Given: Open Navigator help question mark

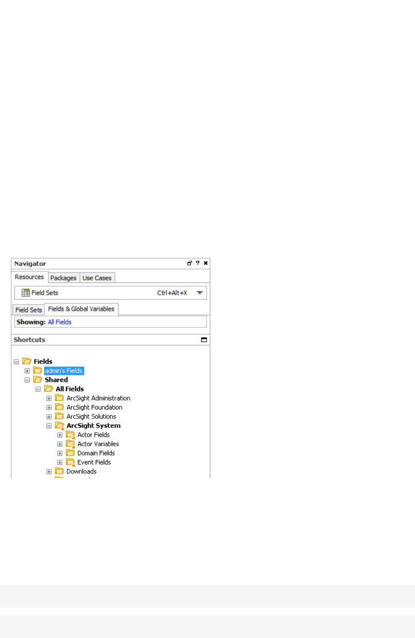Looking at the screenshot, I should (198, 263).
